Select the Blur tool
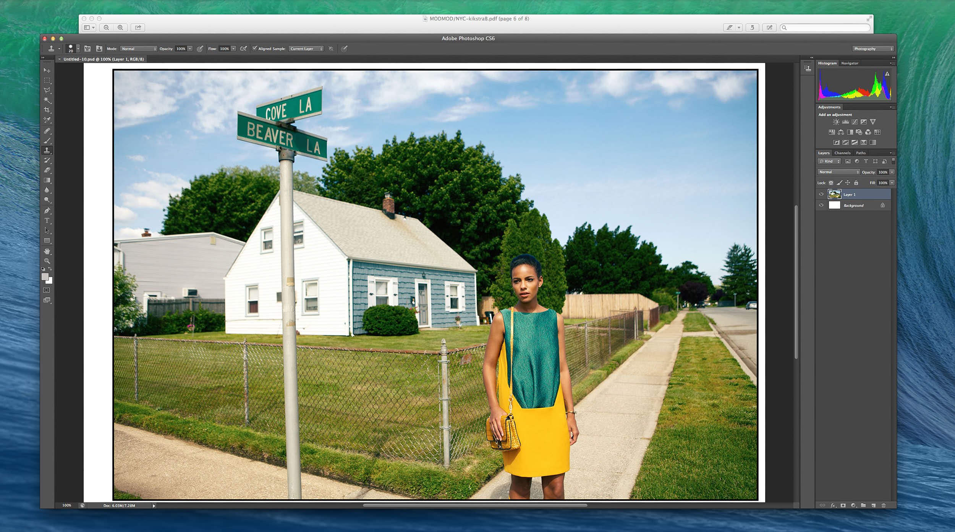 click(x=47, y=190)
